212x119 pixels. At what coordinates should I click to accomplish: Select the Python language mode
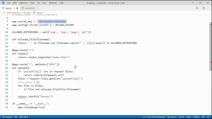coord(196,117)
